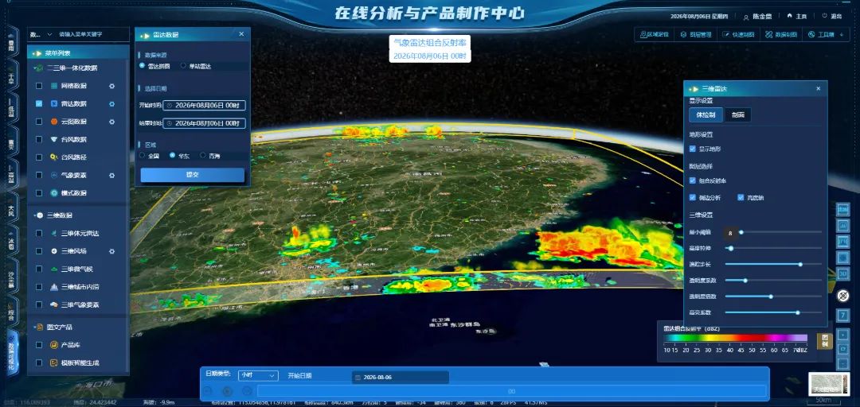The image size is (860, 407).
Task: Open settings gear for 雷达数据 row
Action: (112, 104)
